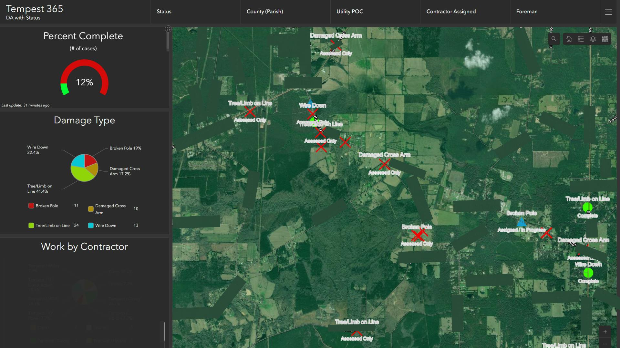This screenshot has height=348, width=620.
Task: Open the map search tool
Action: tap(554, 39)
